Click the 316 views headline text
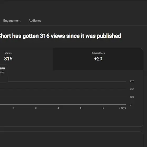This screenshot has height=147, width=147. [x=60, y=36]
